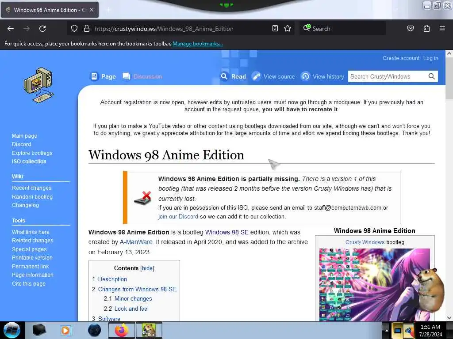Viewport: 453px width, 339px height.
Task: Open the Firefox hamburger menu
Action: tap(442, 28)
